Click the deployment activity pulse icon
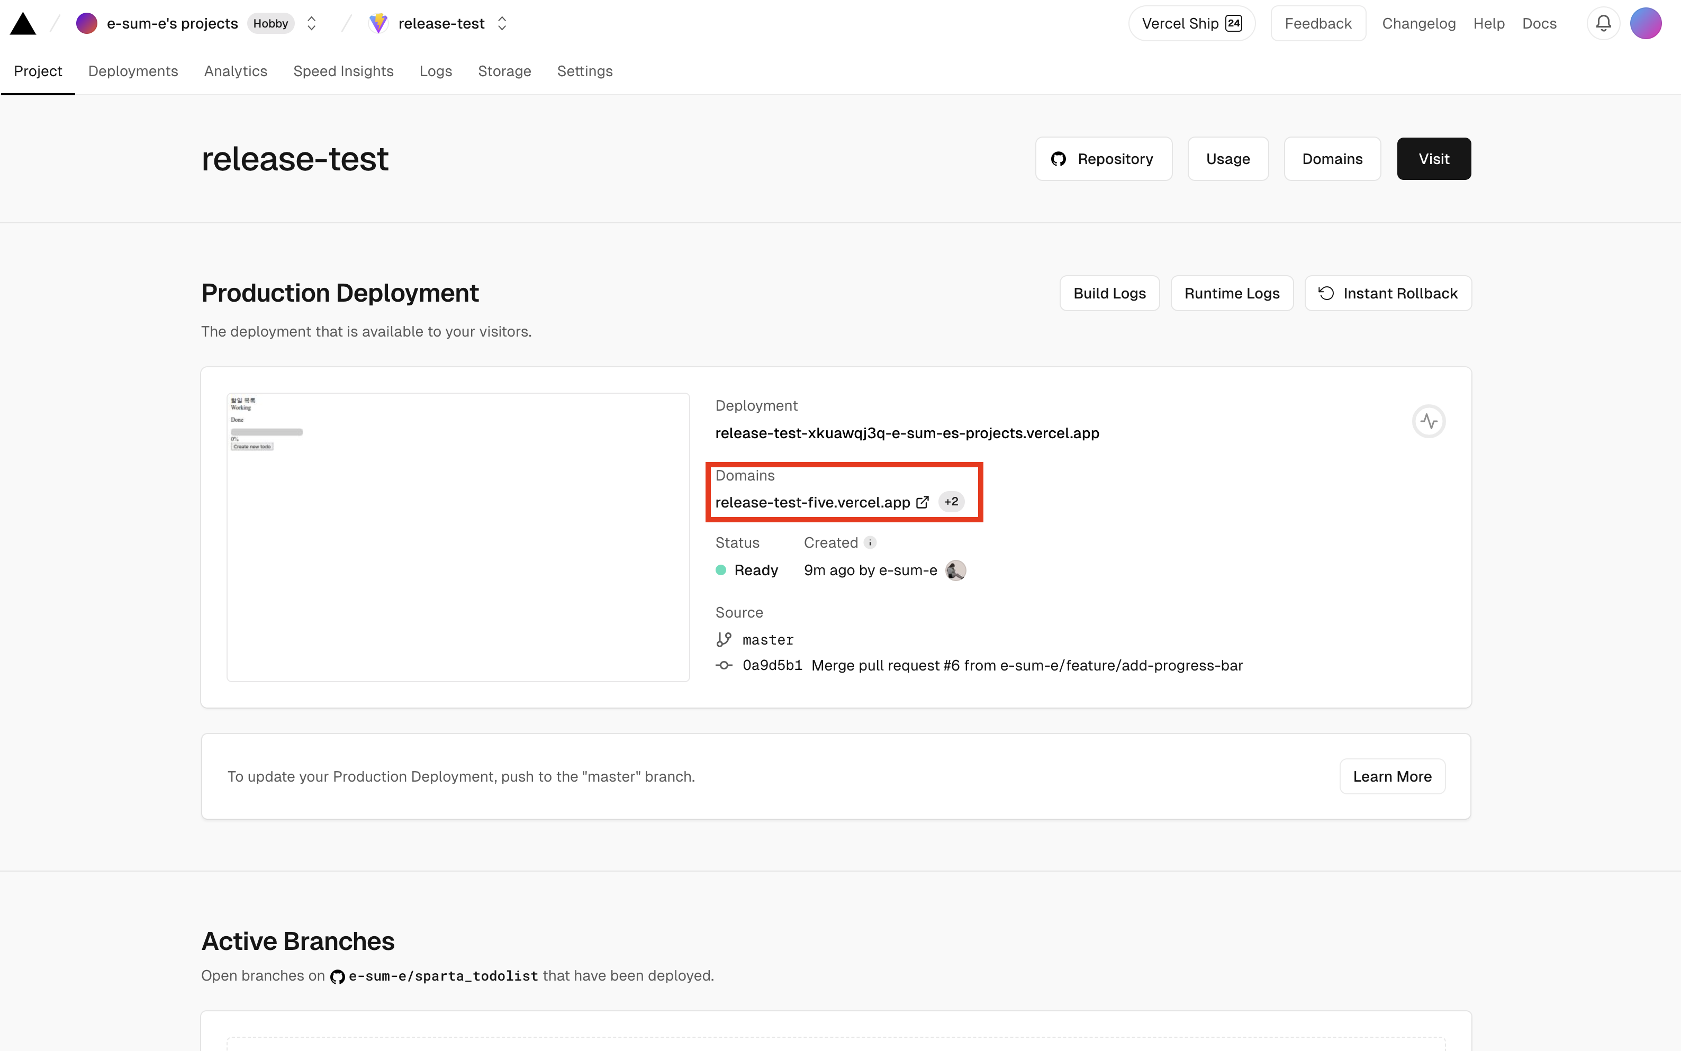The image size is (1681, 1051). (1429, 421)
